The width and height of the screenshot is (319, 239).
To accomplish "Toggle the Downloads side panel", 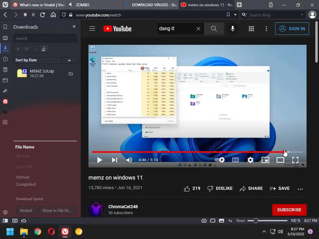I will pyautogui.click(x=5, y=49).
